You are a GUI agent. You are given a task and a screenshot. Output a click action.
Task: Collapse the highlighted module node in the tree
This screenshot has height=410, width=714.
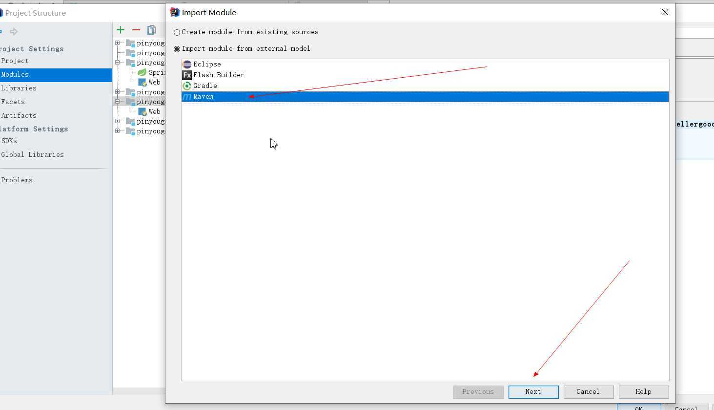118,102
